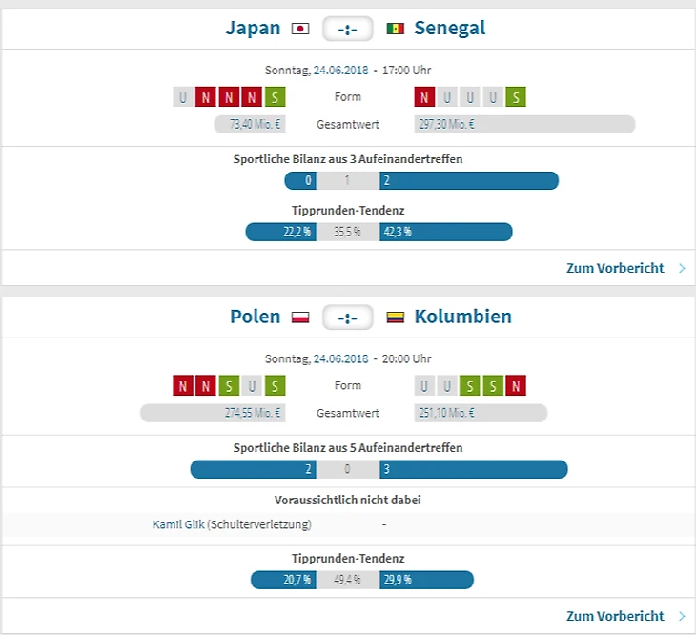Select Senegal's red N form box
Image resolution: width=696 pixels, height=635 pixels.
424,97
